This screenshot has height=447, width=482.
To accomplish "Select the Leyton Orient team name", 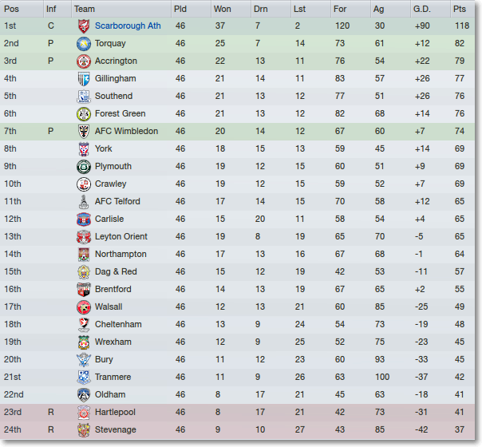I will tap(121, 236).
